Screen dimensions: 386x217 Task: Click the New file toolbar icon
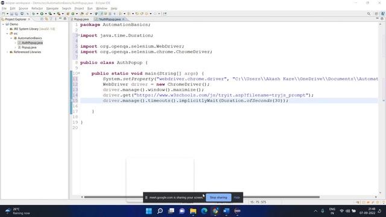(4, 14)
